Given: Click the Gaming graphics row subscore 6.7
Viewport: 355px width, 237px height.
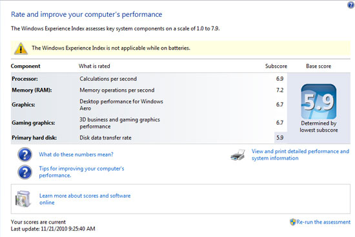Looking at the screenshot, I should click(x=279, y=123).
